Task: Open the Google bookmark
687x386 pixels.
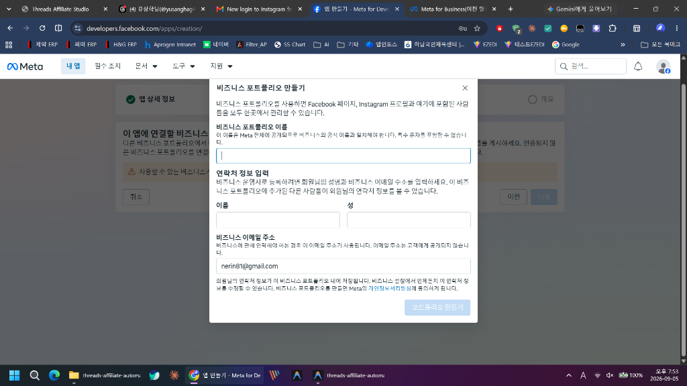Action: pos(566,45)
